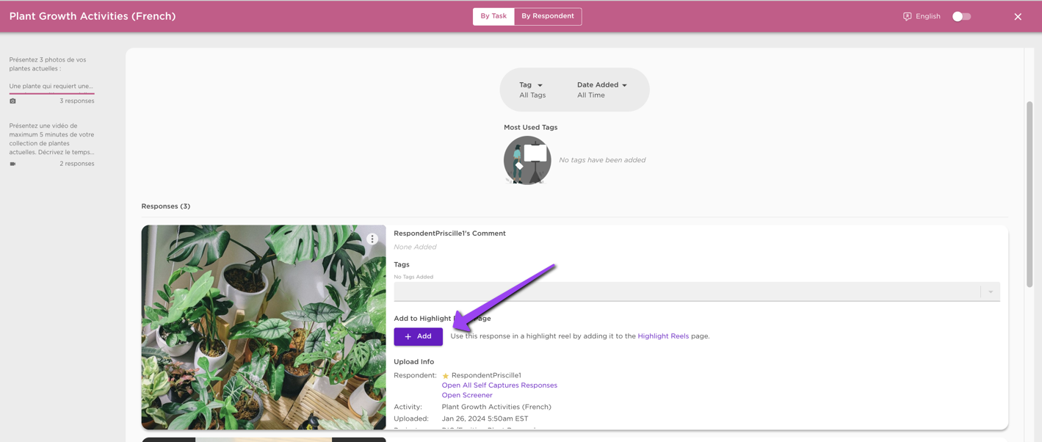Select the By Task tab
Screen dimensions: 1042x442
[493, 16]
